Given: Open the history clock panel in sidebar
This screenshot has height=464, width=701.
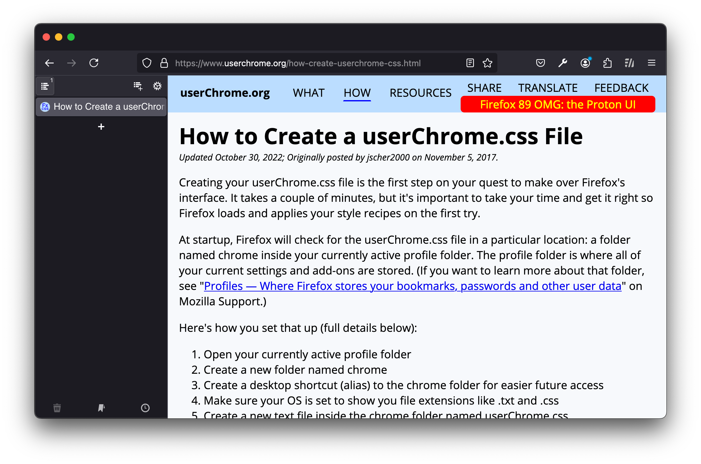Looking at the screenshot, I should pos(145,408).
